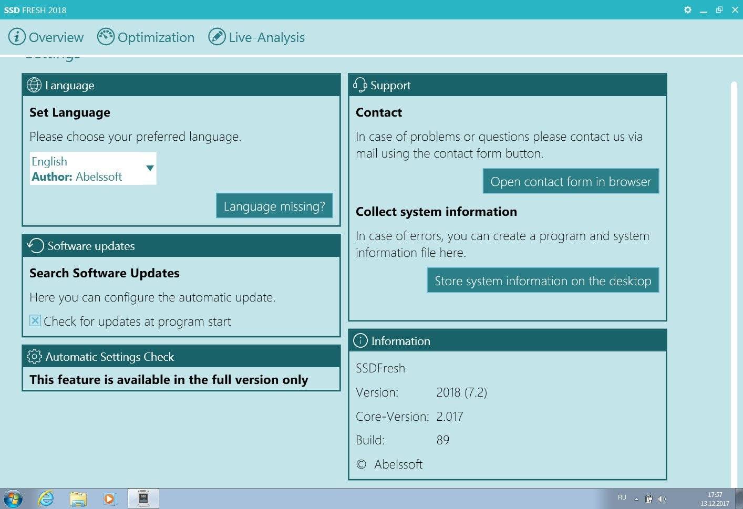743x509 pixels.
Task: Click SSD Fresh taskbar button
Action: tap(143, 498)
